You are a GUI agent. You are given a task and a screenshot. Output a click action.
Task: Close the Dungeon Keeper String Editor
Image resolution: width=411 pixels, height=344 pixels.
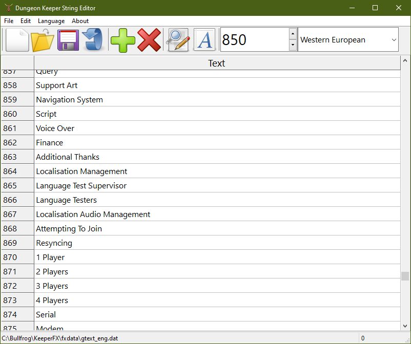point(398,8)
